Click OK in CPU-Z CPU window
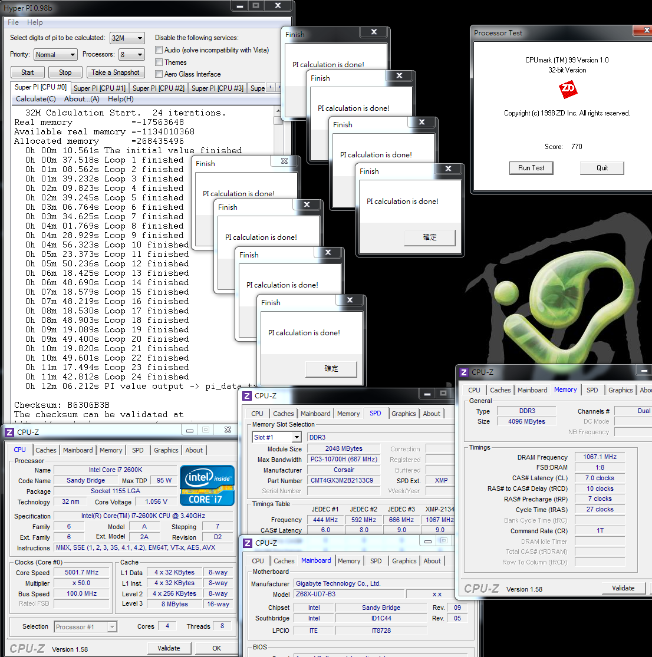 tap(216, 648)
